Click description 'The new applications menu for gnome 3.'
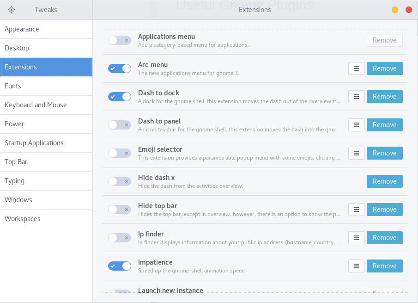This screenshot has height=303, width=418. point(188,73)
